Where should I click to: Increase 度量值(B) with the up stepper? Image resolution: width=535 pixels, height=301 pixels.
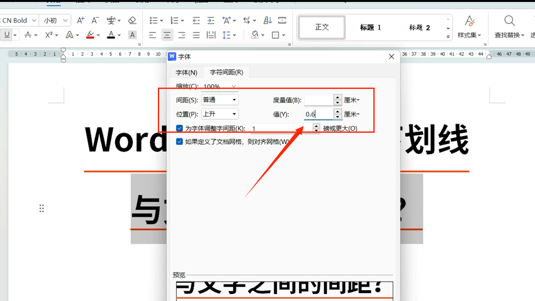[338, 97]
